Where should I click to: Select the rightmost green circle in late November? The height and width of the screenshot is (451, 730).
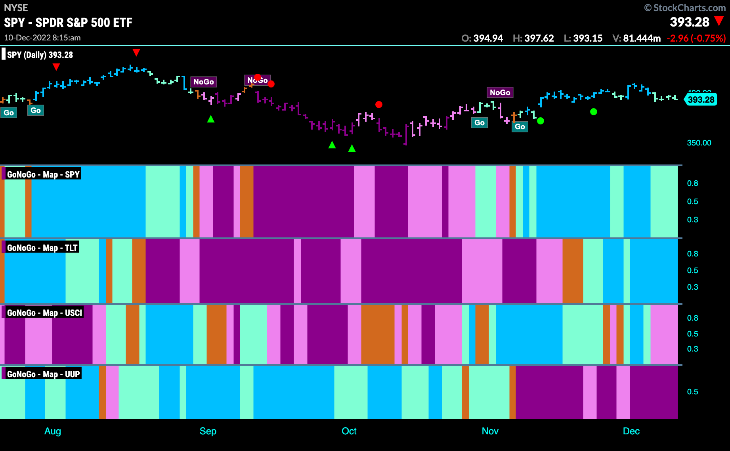pos(594,112)
